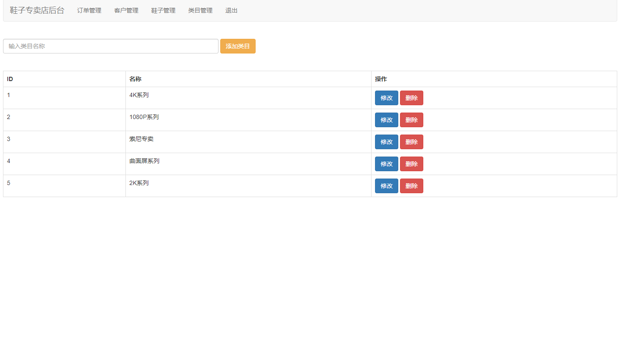622x342 pixels.
Task: Click 删除 for 4K系列
Action: [x=411, y=98]
